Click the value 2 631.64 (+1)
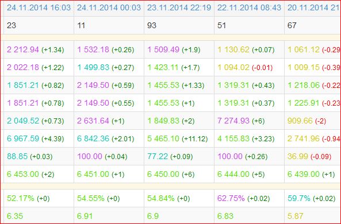The width and height of the screenshot is (341, 224). coord(101,121)
